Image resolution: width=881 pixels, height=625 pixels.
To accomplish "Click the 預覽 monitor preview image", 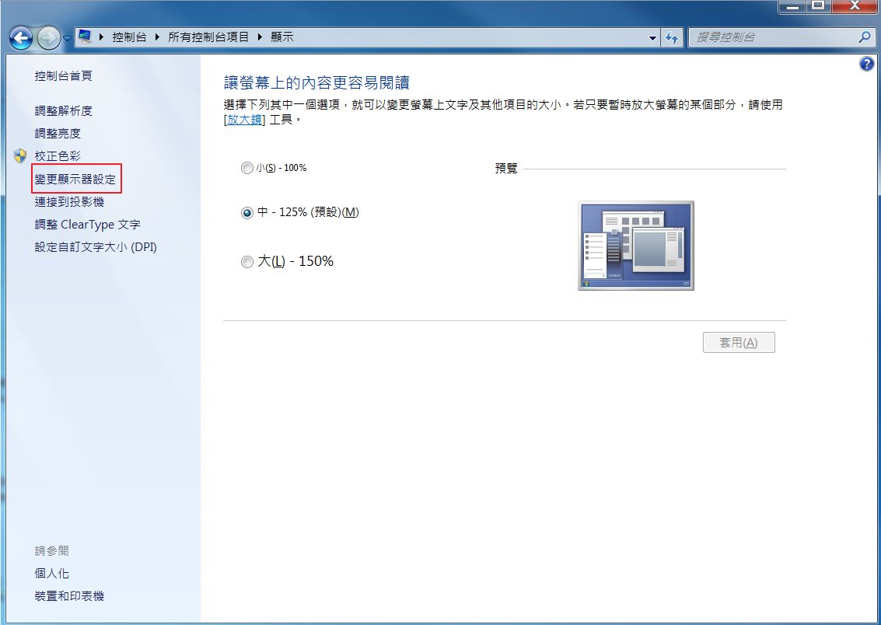I will 635,245.
